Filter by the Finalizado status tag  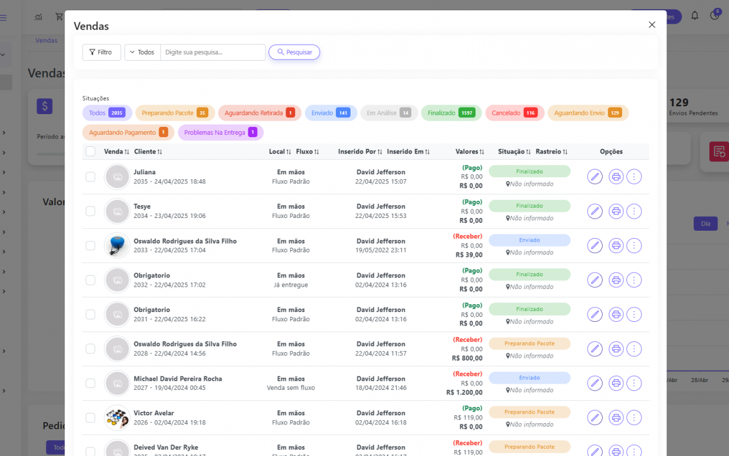[x=451, y=113]
